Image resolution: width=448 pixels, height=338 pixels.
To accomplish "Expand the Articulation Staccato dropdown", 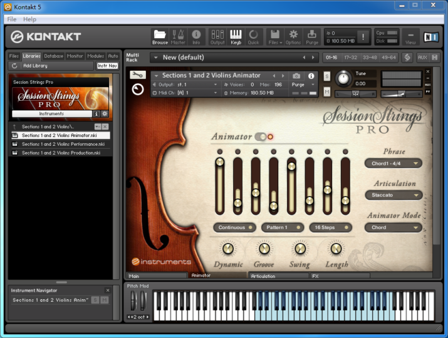I will (393, 195).
